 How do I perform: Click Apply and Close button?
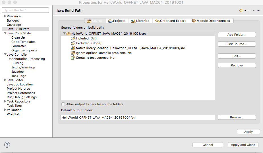(x=243, y=145)
